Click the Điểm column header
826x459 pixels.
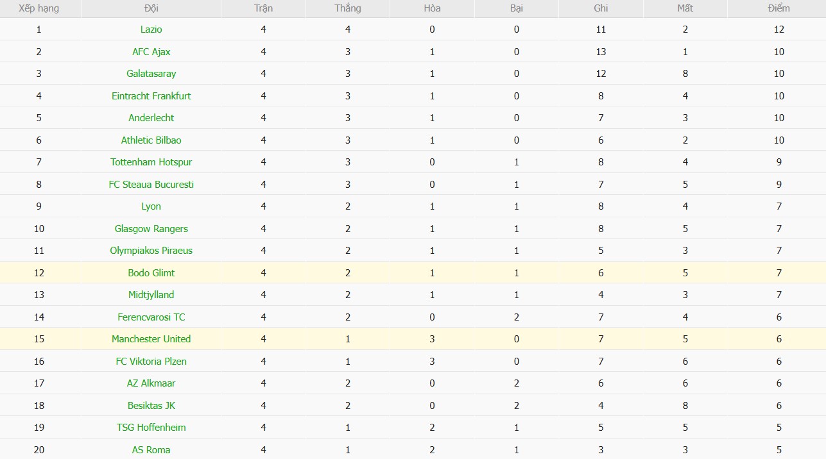click(x=779, y=8)
